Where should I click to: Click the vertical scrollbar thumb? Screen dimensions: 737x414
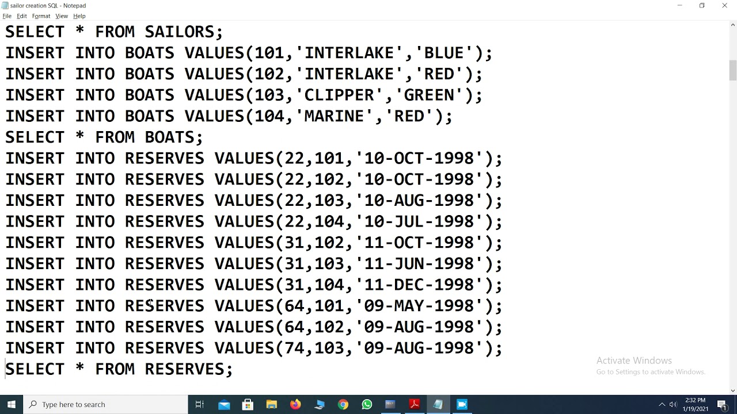(x=732, y=70)
